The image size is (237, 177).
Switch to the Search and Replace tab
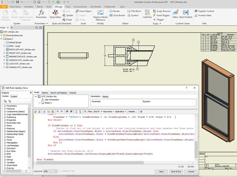pos(59,92)
